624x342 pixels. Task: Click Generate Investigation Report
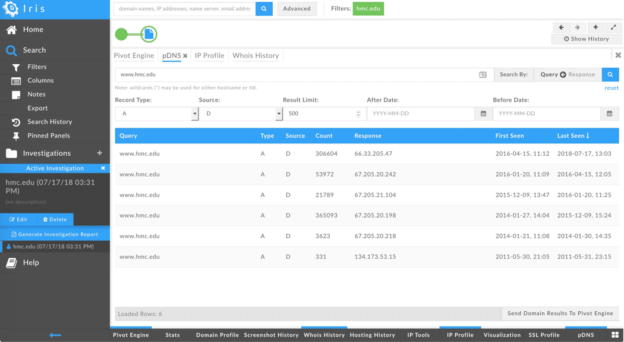(55, 234)
